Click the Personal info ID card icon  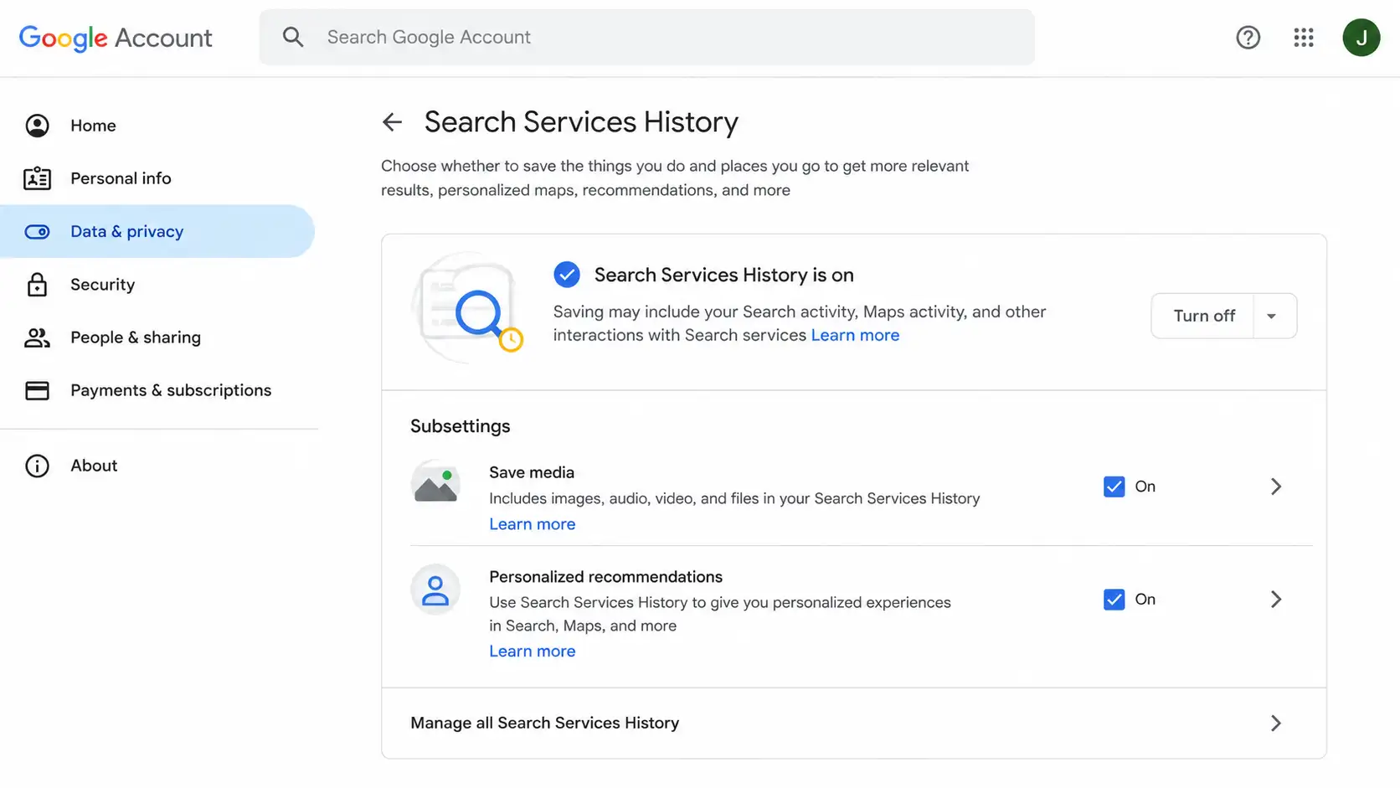pyautogui.click(x=37, y=178)
